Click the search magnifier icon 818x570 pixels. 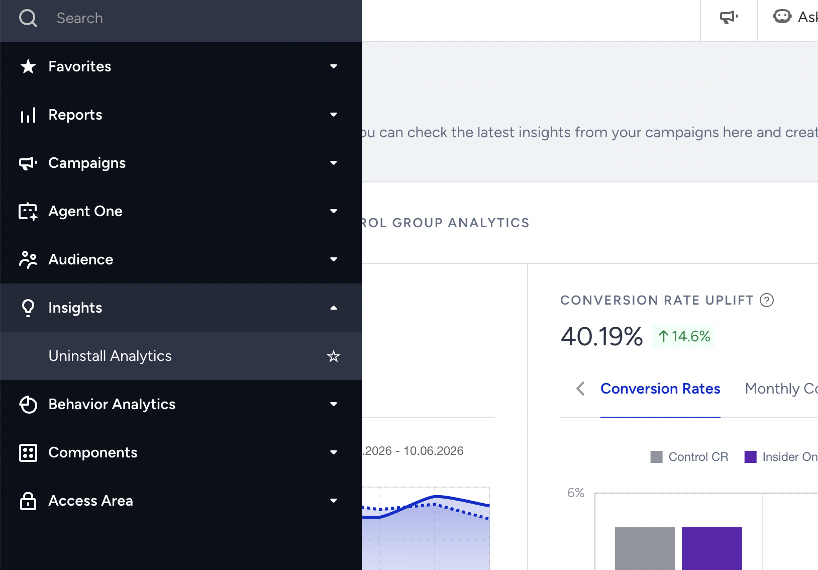(x=28, y=18)
